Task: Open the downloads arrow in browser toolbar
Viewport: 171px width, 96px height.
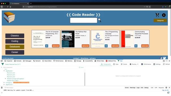Action: [x=163, y=7]
